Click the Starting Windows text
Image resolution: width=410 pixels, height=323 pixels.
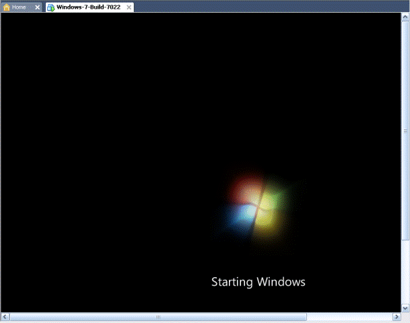[258, 282]
